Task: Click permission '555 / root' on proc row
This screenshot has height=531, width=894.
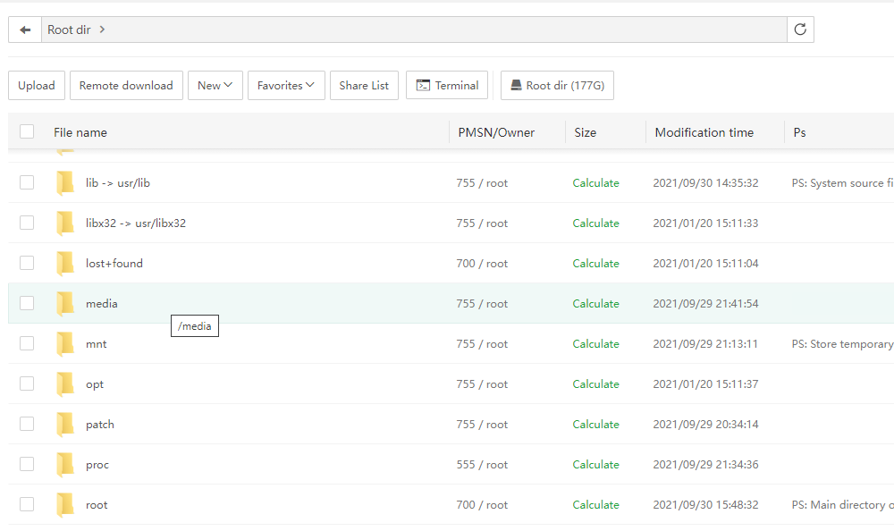Action: pyautogui.click(x=482, y=464)
